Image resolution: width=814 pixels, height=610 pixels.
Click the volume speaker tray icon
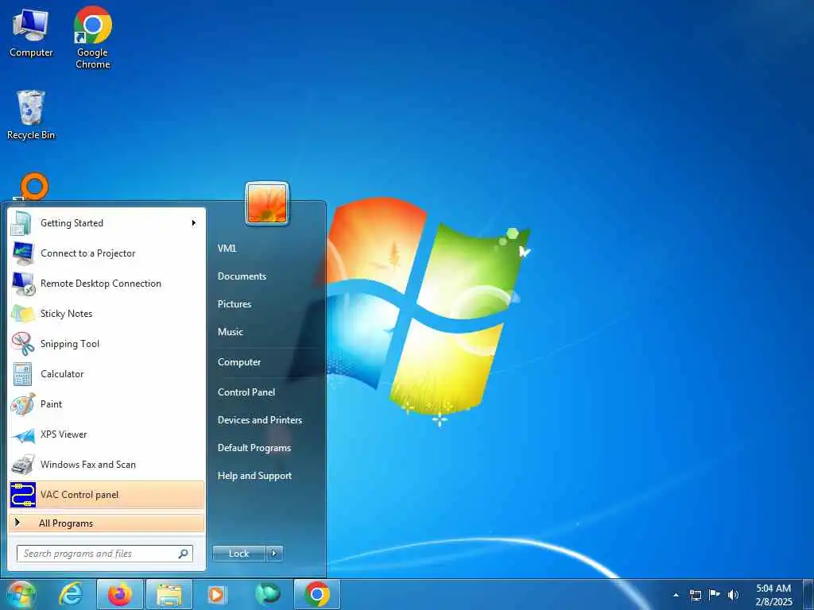(x=733, y=594)
